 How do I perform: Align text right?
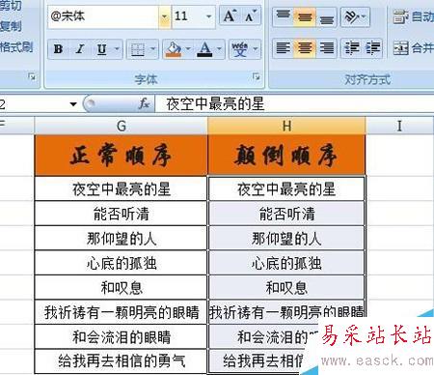coord(326,48)
